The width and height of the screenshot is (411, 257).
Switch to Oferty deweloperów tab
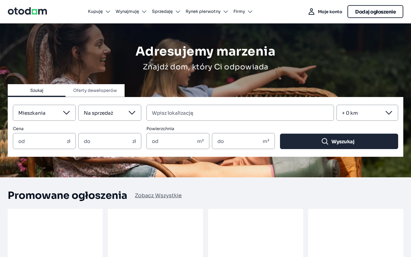95,90
